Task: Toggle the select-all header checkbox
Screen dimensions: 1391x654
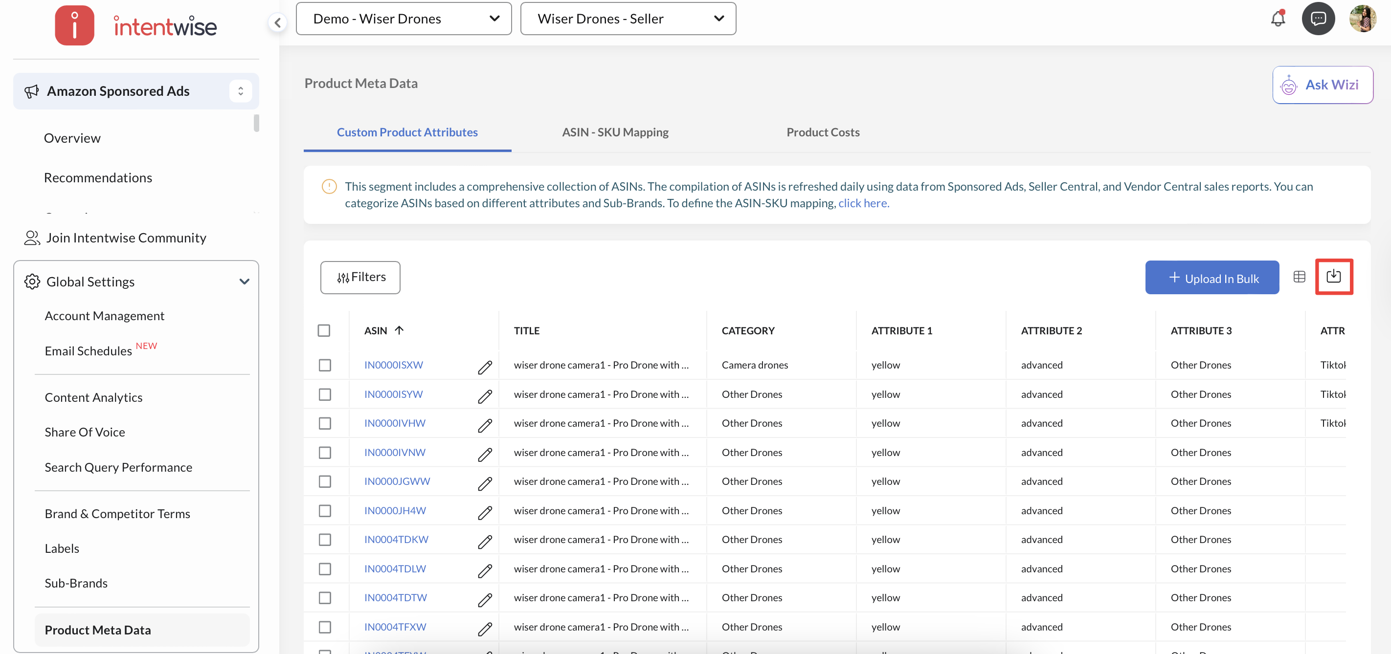Action: [x=323, y=330]
